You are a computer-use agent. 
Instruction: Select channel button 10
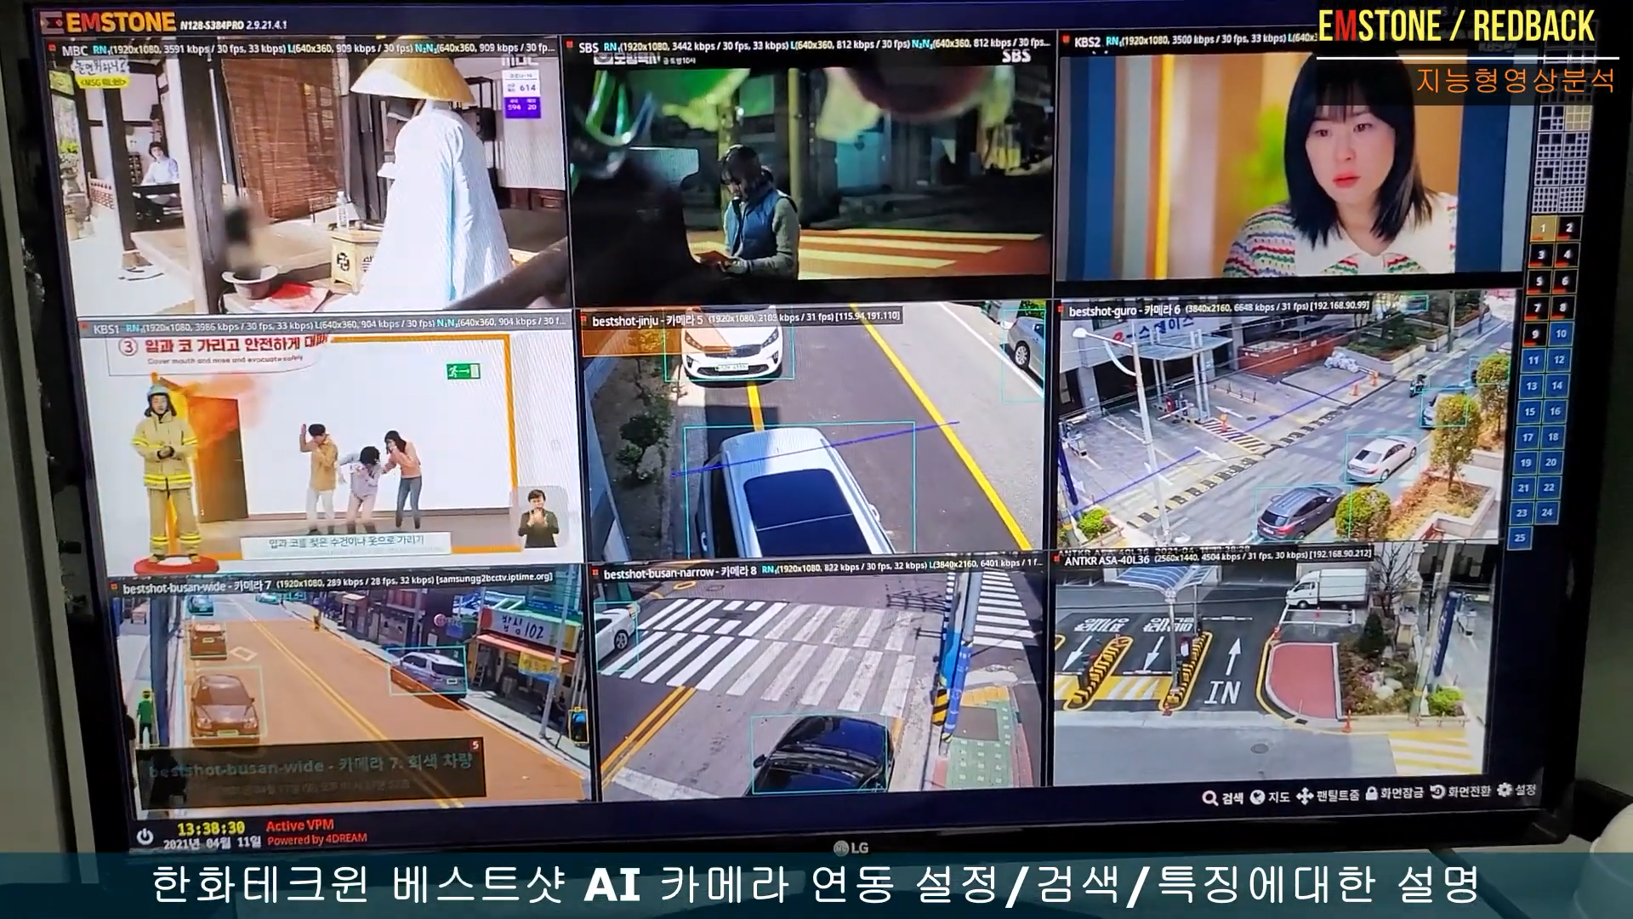pos(1562,334)
